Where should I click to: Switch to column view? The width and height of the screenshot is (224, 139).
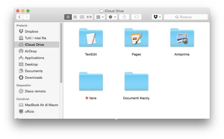click(x=82, y=17)
